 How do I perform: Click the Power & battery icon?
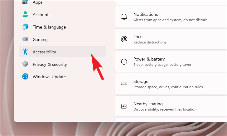124,61
